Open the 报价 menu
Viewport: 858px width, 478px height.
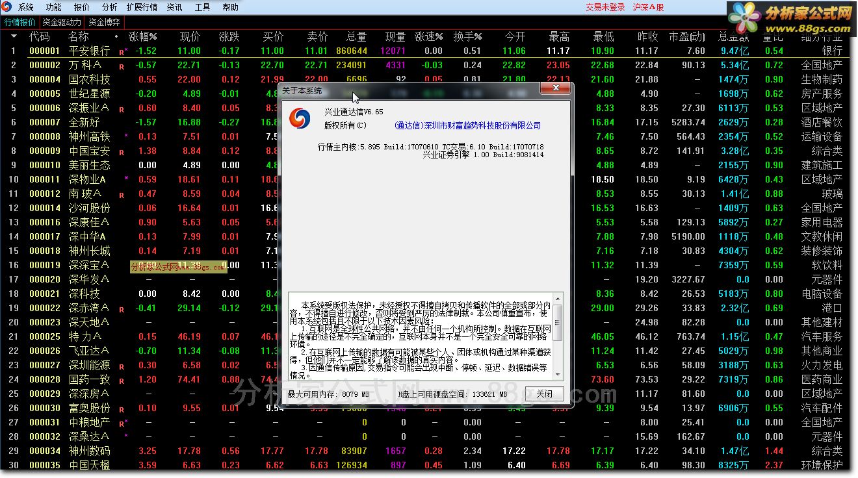click(82, 7)
